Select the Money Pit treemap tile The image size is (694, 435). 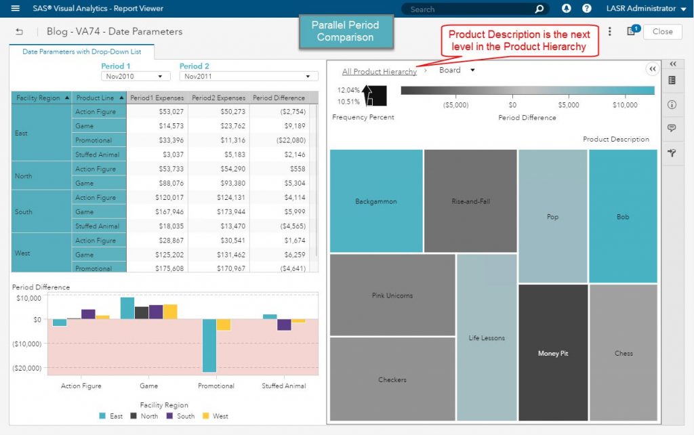point(553,353)
